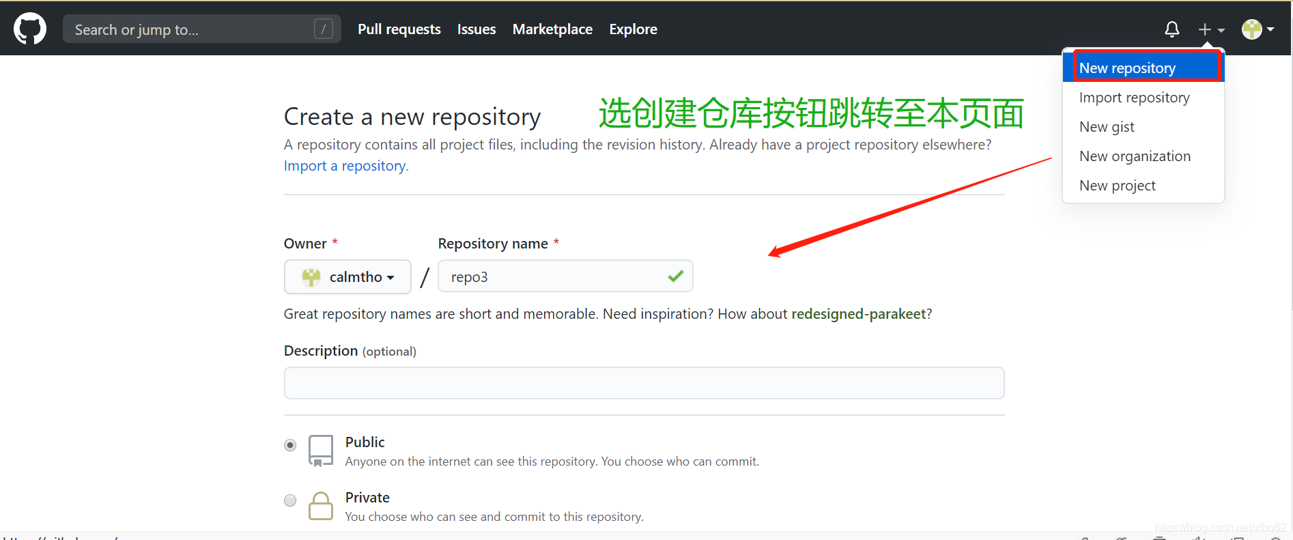This screenshot has width=1293, height=540.
Task: Navigate to Explore
Action: [x=633, y=29]
